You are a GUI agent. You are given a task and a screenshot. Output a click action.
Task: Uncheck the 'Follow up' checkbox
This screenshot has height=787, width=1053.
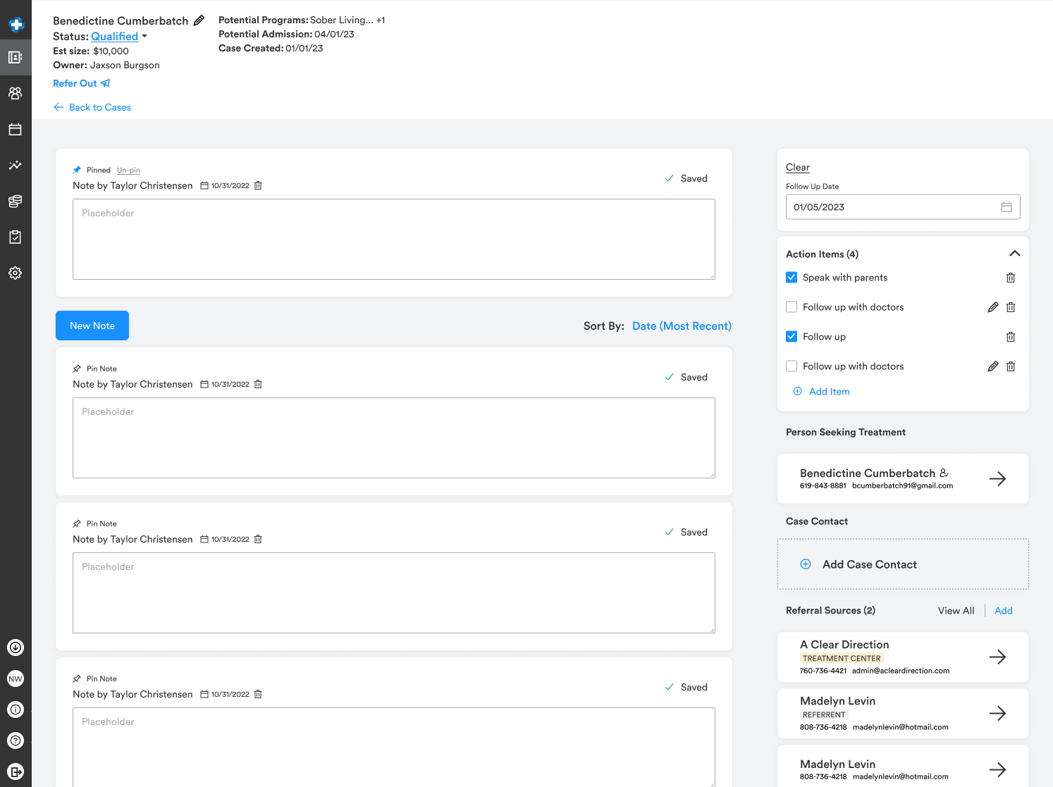coord(792,337)
